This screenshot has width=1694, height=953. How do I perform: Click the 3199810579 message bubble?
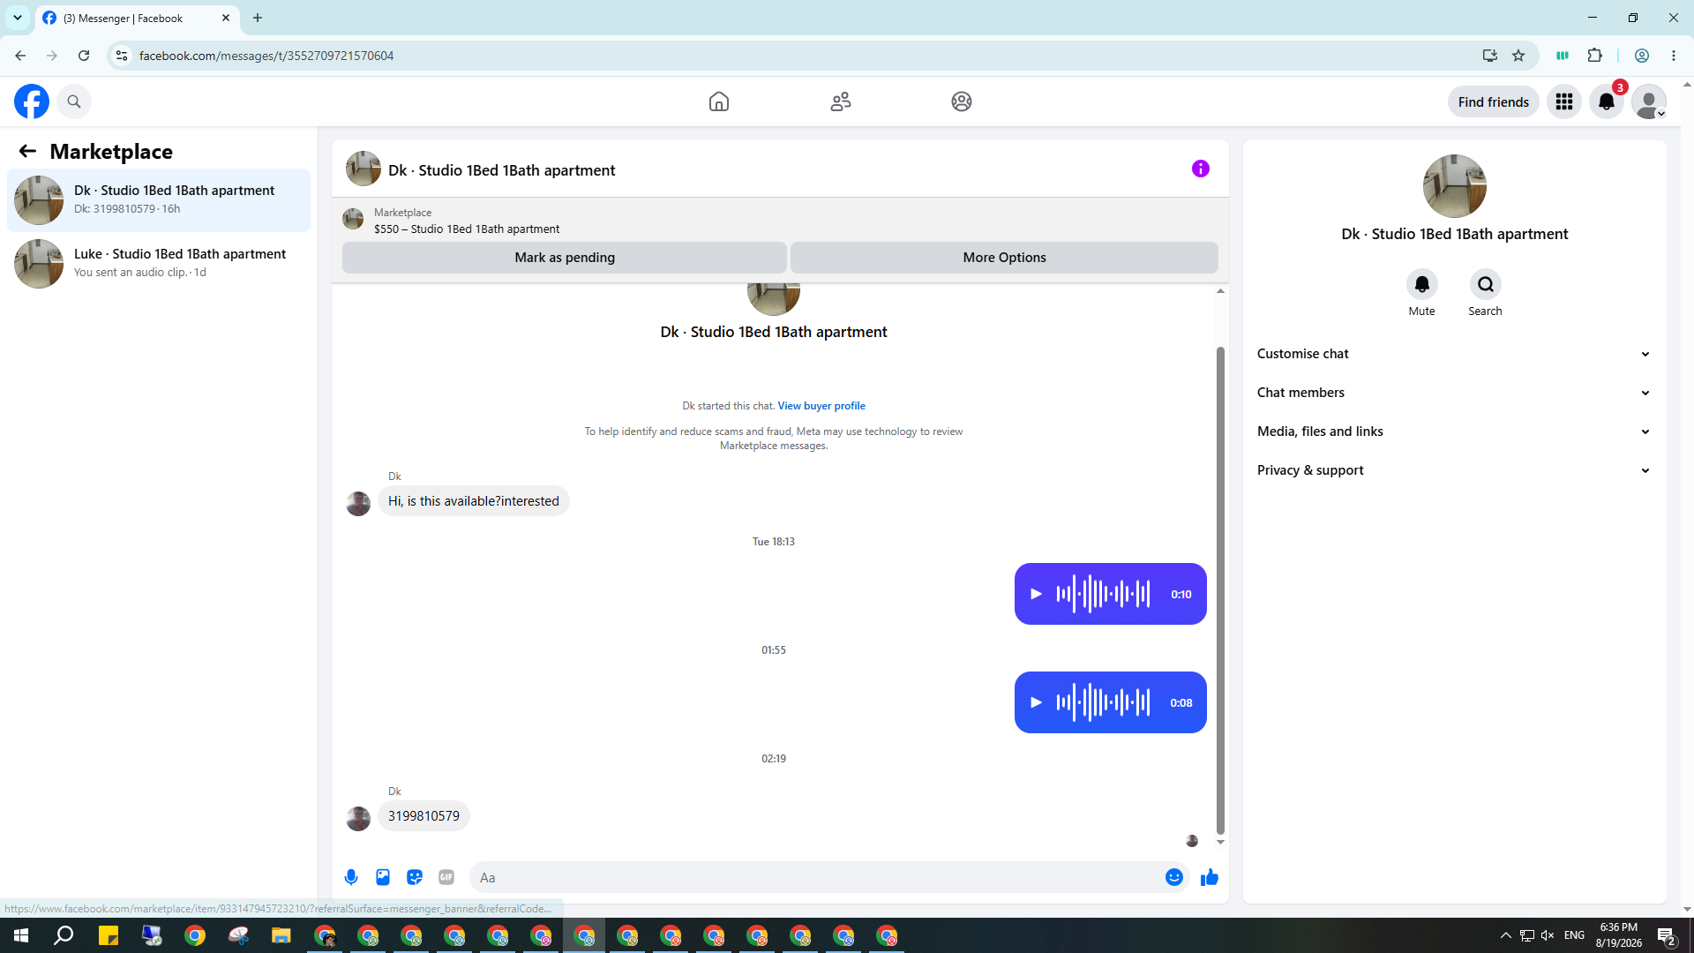click(x=423, y=816)
